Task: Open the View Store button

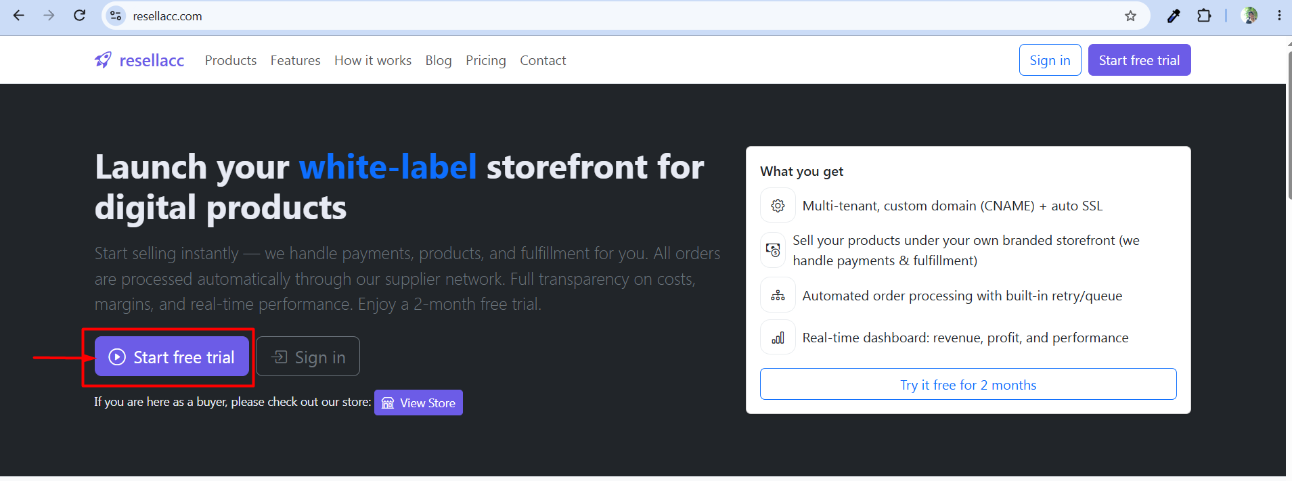Action: 418,403
